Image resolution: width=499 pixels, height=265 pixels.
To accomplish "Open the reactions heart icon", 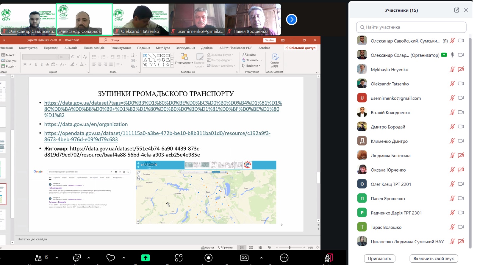I will pos(111,258).
